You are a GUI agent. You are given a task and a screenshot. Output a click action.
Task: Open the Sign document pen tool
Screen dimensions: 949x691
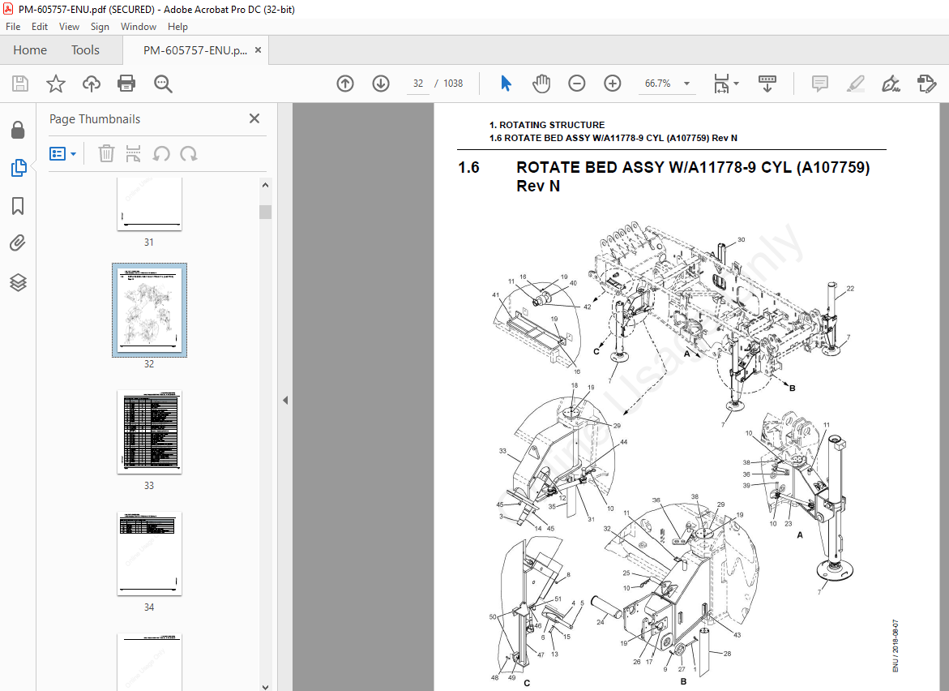[891, 84]
